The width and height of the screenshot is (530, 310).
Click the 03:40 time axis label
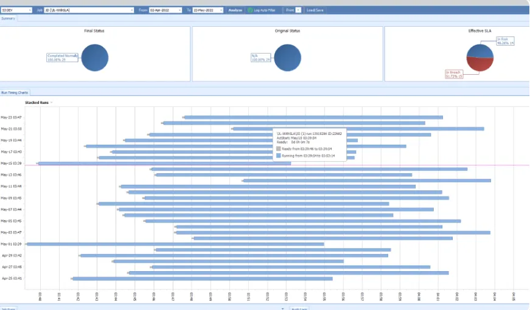click(40, 297)
